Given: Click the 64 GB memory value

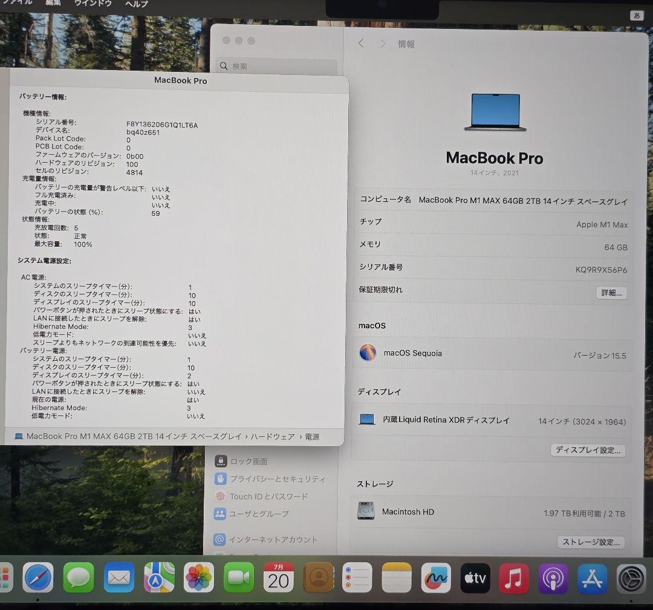Looking at the screenshot, I should [x=616, y=247].
